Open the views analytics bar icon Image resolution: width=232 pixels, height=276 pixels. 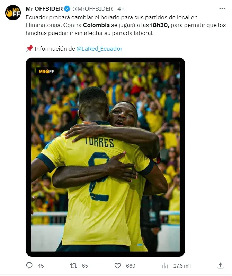tap(165, 266)
